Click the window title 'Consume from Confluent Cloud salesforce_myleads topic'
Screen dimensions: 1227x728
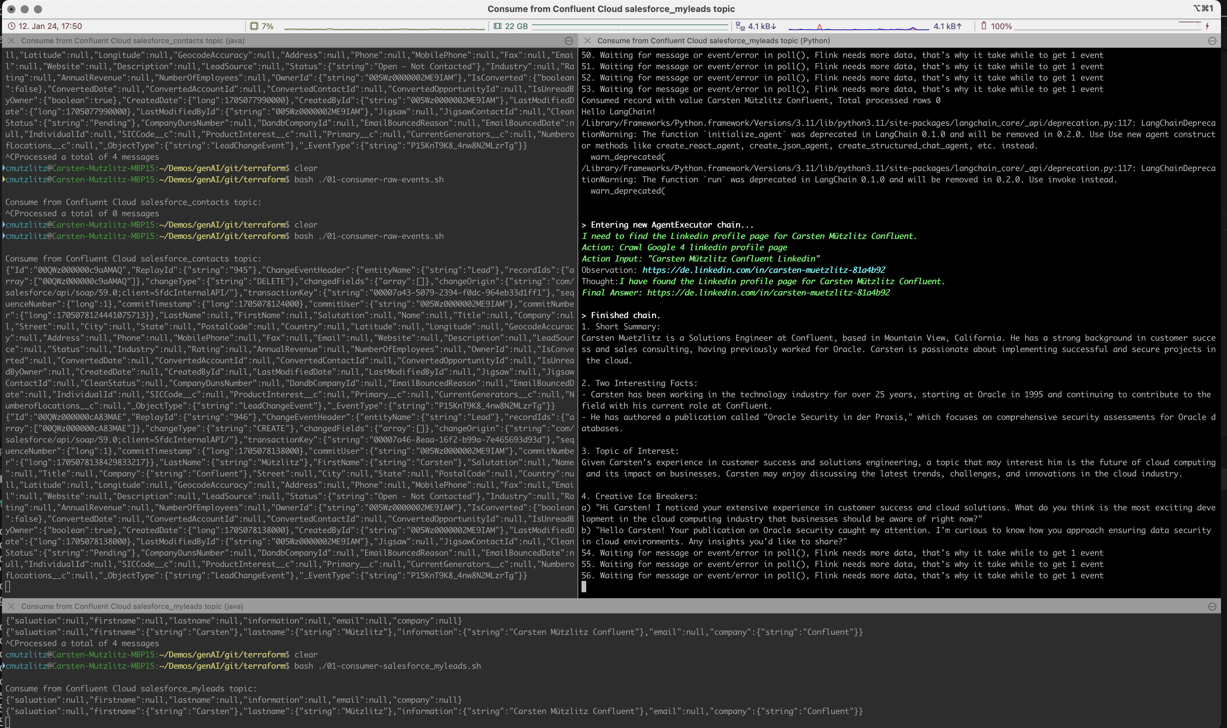pyautogui.click(x=611, y=9)
